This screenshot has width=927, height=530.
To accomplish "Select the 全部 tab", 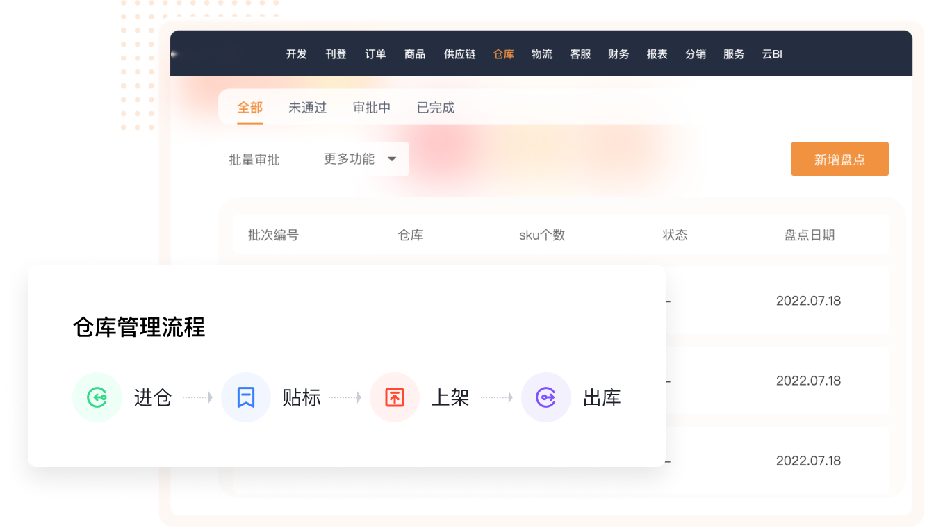I will click(x=249, y=108).
